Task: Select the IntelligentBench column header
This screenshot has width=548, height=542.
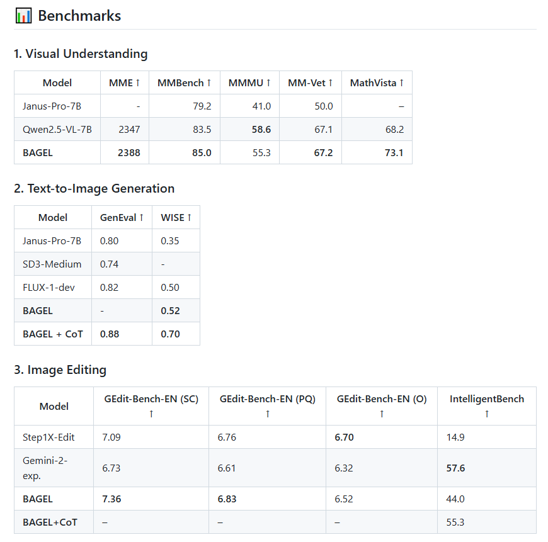Action: click(x=486, y=399)
